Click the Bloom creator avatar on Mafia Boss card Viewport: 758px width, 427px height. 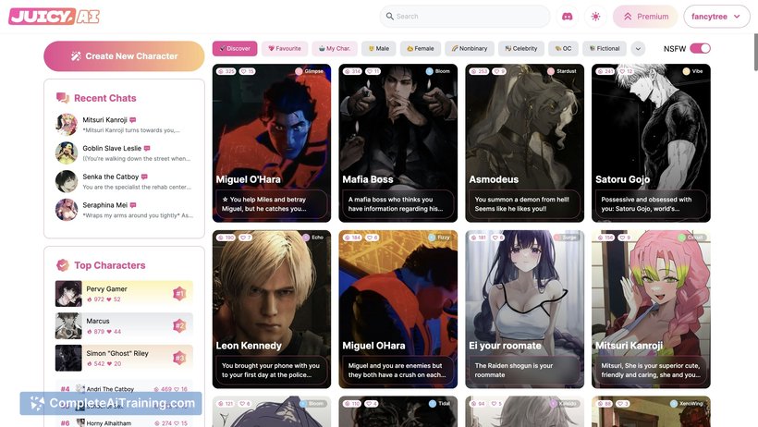click(x=429, y=71)
